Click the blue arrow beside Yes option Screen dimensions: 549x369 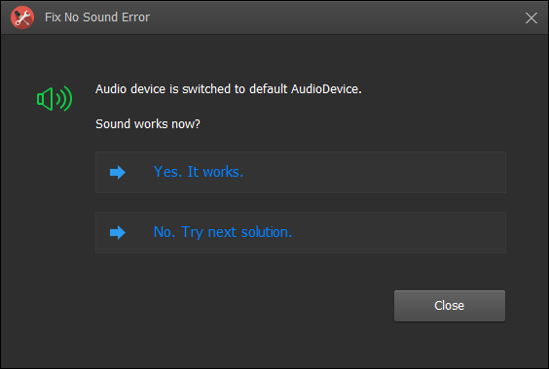[118, 172]
